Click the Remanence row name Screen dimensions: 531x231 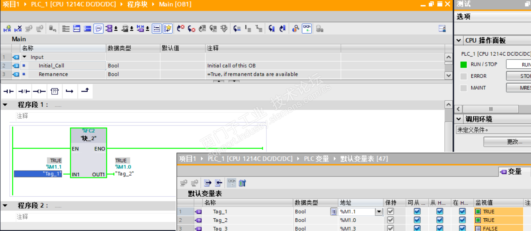click(x=53, y=74)
